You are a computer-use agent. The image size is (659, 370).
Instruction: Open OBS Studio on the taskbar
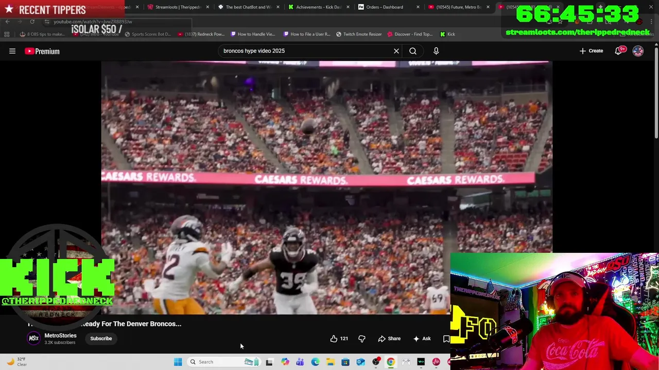pos(376,362)
